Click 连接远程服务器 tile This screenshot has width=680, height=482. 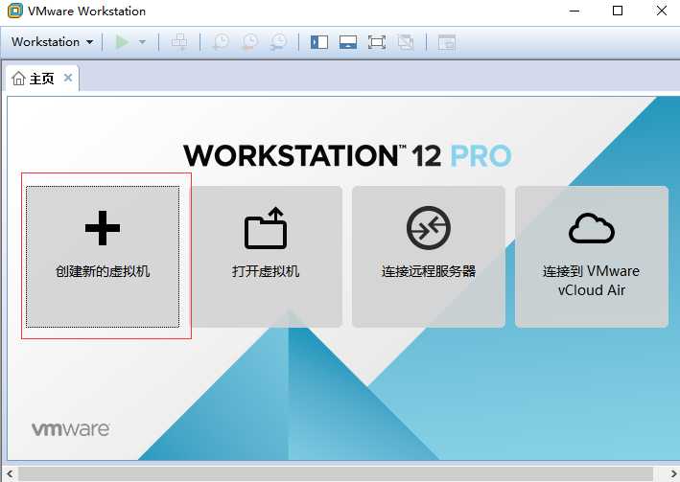tap(429, 257)
